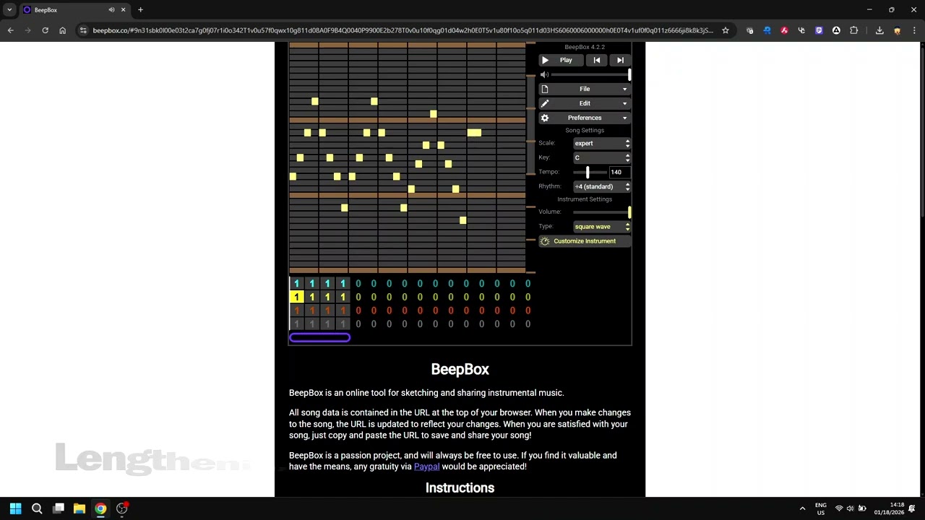
Task: Start song playback with the Play button
Action: coord(560,61)
